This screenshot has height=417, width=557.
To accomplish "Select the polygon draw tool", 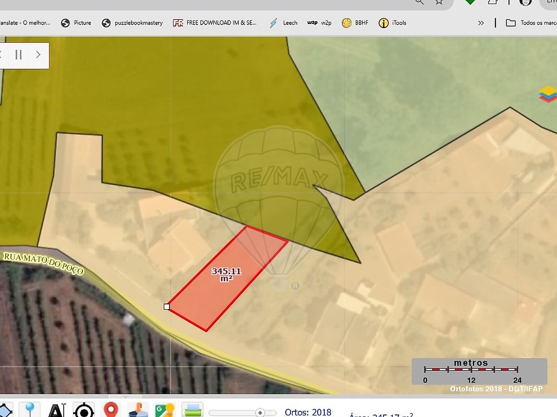I will pos(5,410).
